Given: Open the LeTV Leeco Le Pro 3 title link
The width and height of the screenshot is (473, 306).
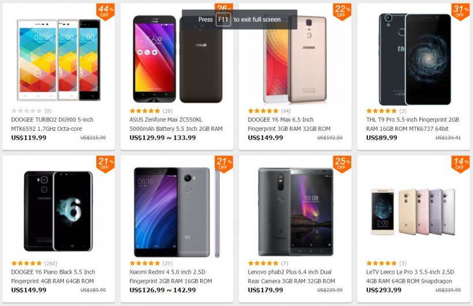Looking at the screenshot, I should coord(410,277).
